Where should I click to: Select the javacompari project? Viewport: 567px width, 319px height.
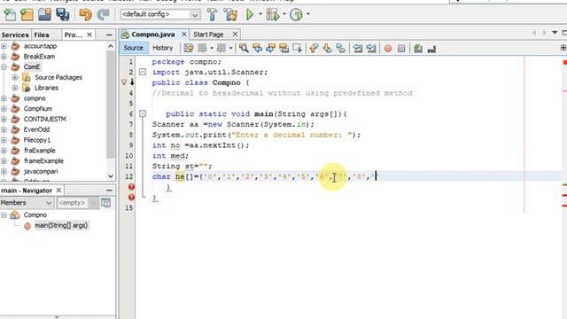(x=41, y=171)
